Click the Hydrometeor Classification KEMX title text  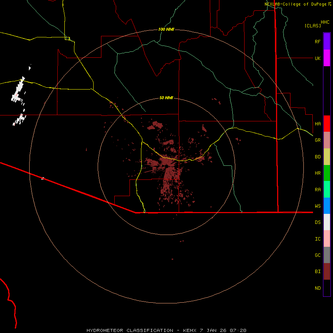[166, 330]
